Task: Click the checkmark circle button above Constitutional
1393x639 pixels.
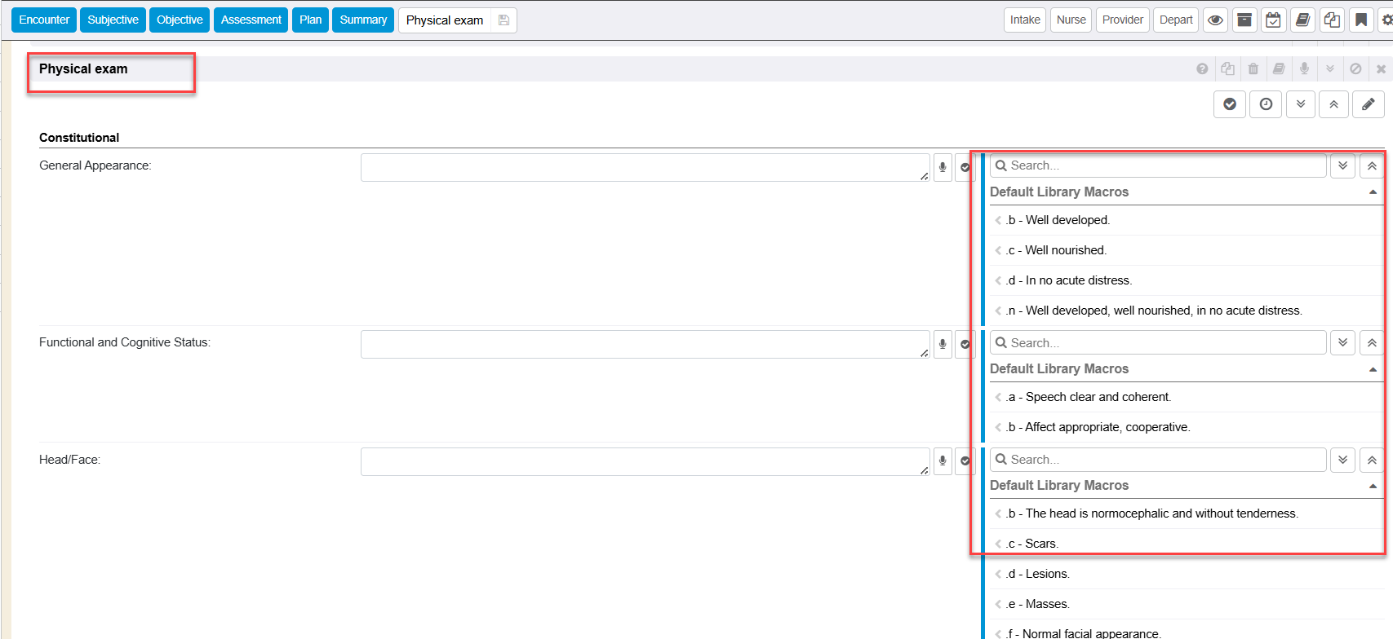Action: (1230, 104)
